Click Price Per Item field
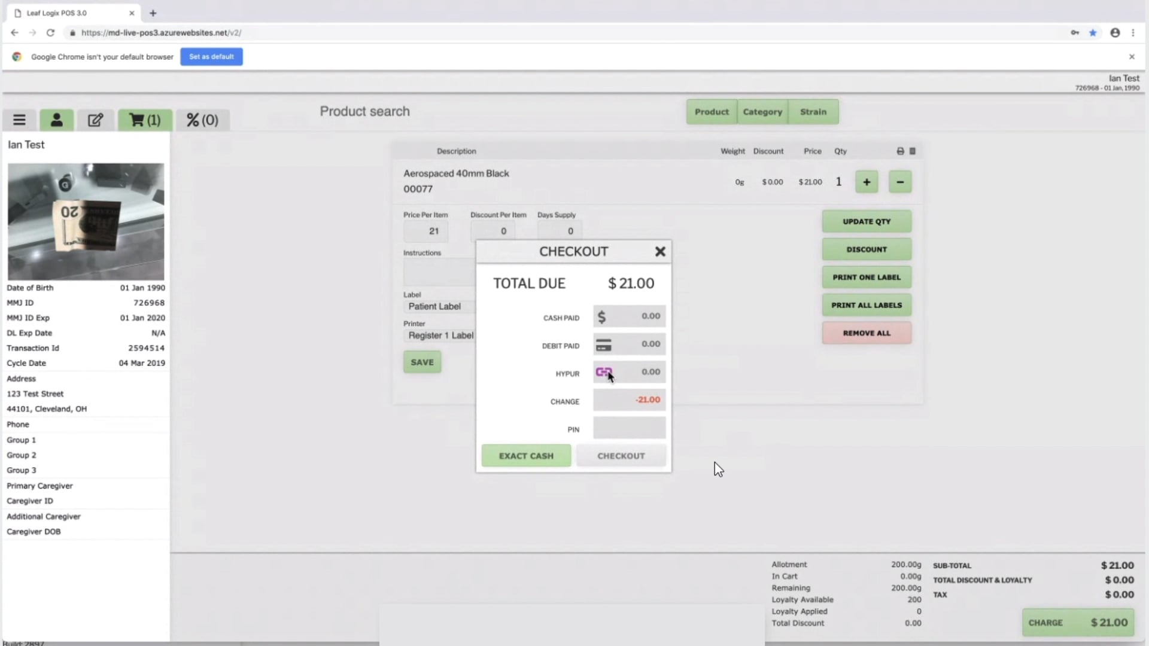The width and height of the screenshot is (1149, 646). point(425,231)
